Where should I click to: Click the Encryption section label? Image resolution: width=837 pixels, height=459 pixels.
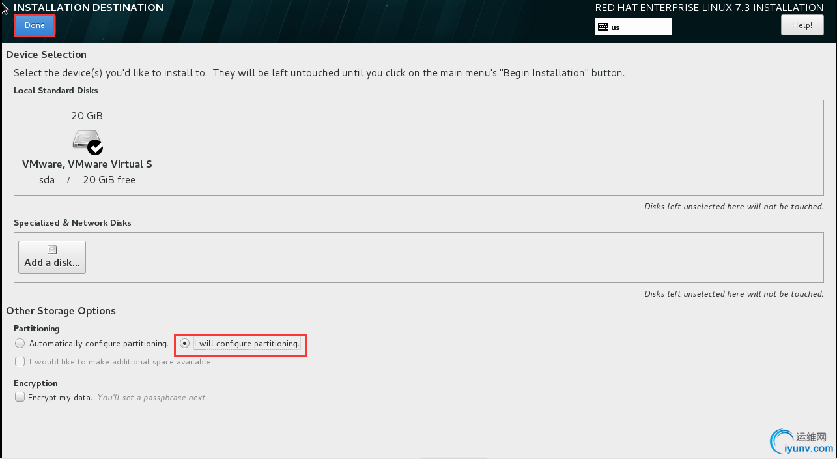36,383
